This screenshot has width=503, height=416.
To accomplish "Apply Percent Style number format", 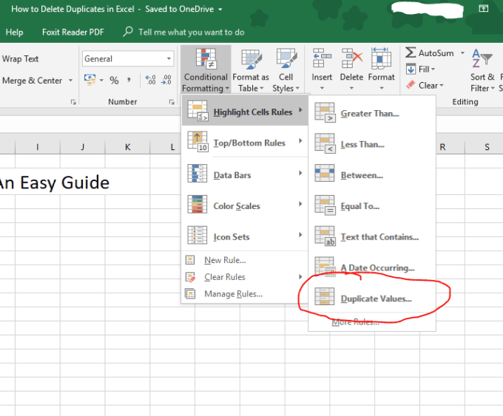I will coord(114,81).
